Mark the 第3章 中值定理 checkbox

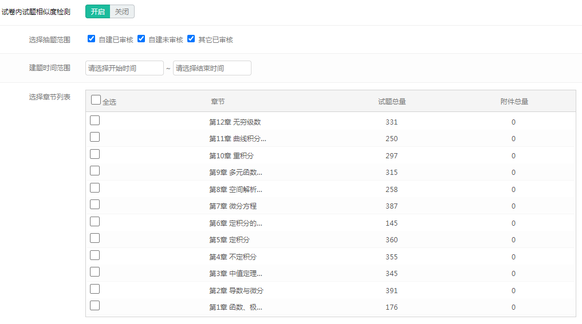(95, 272)
